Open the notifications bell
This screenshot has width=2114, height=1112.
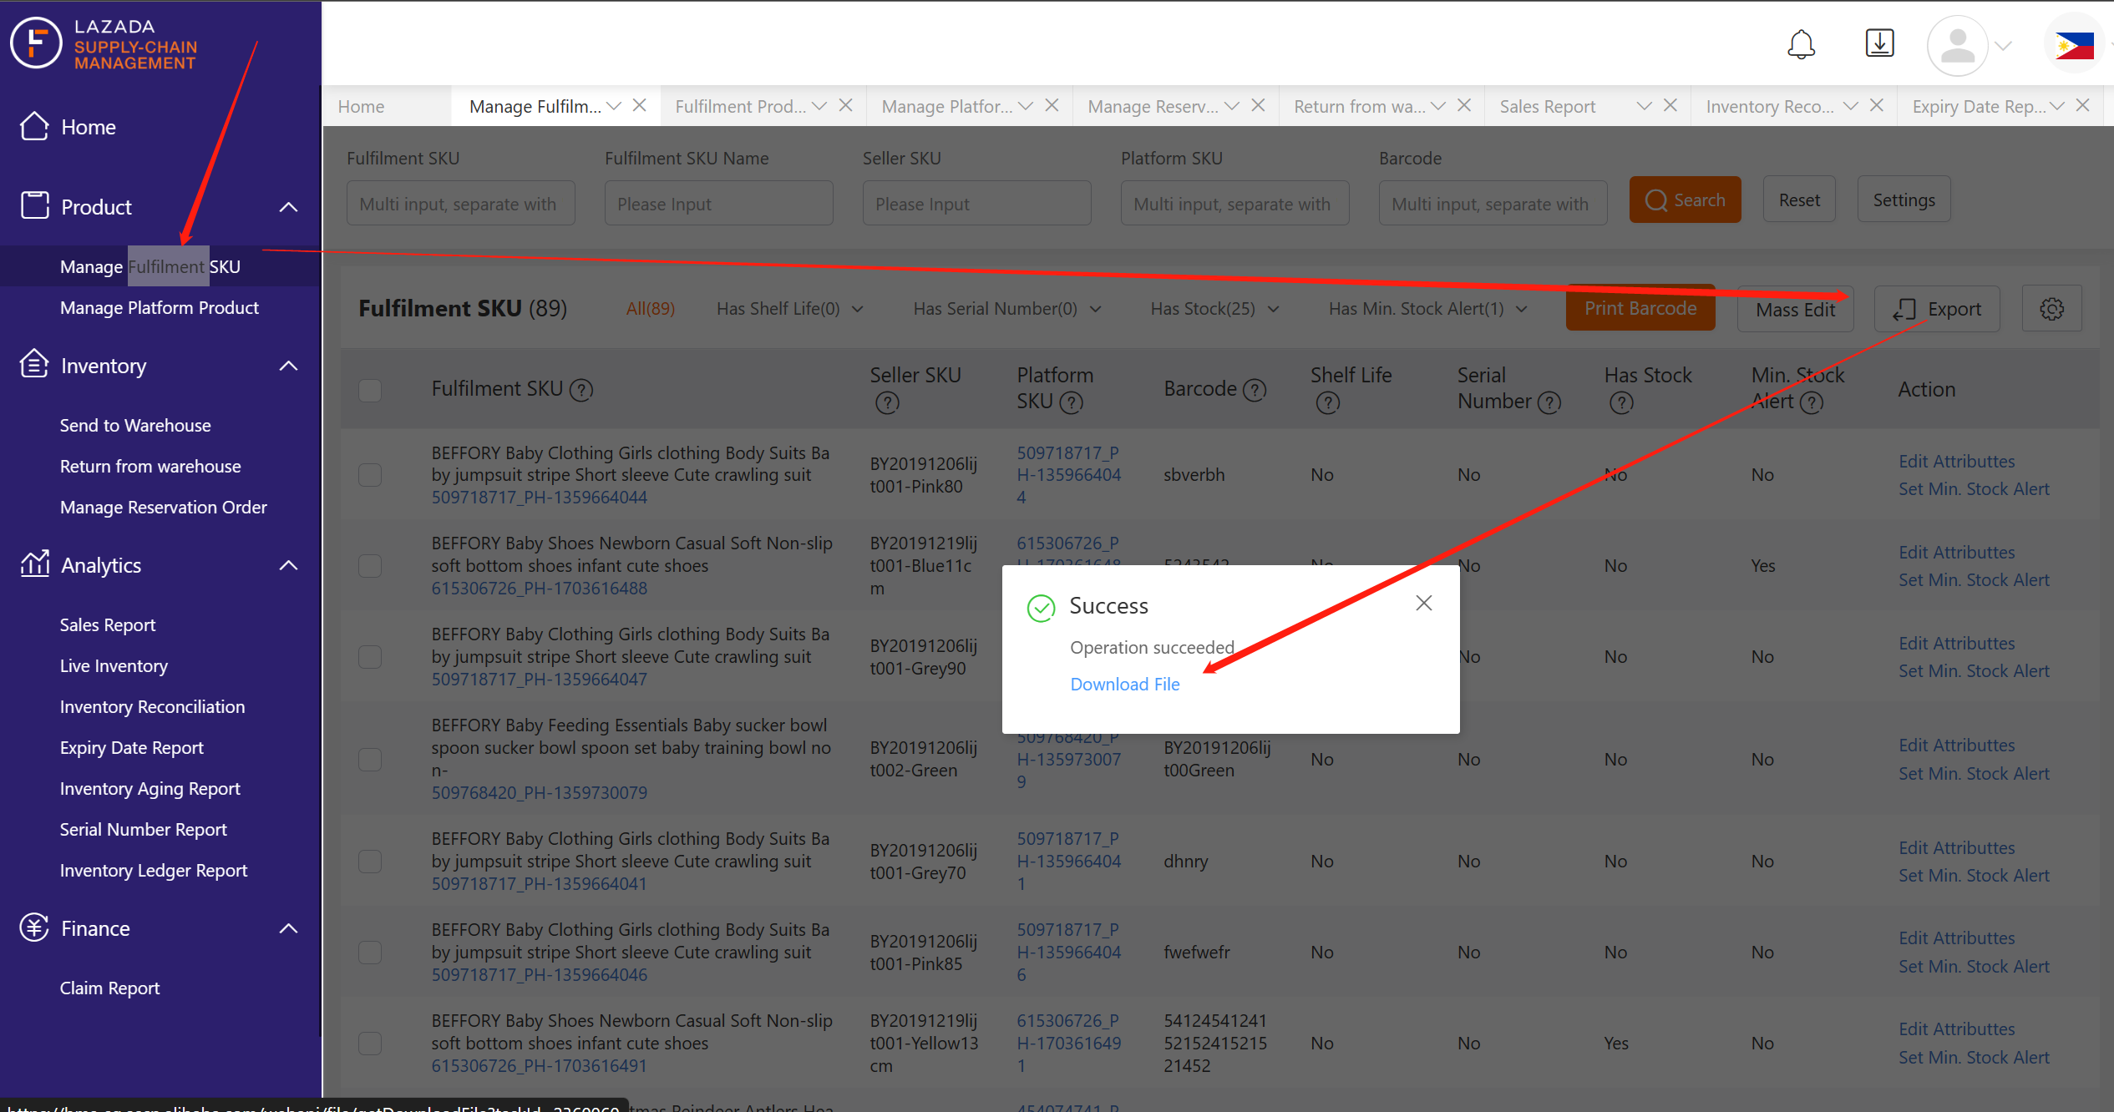(x=1801, y=43)
